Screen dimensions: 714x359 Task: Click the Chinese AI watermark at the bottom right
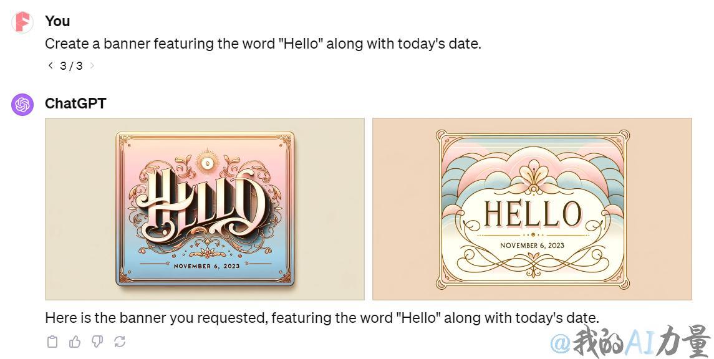point(630,342)
